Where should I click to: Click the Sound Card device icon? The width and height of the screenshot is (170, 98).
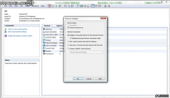coord(44,48)
